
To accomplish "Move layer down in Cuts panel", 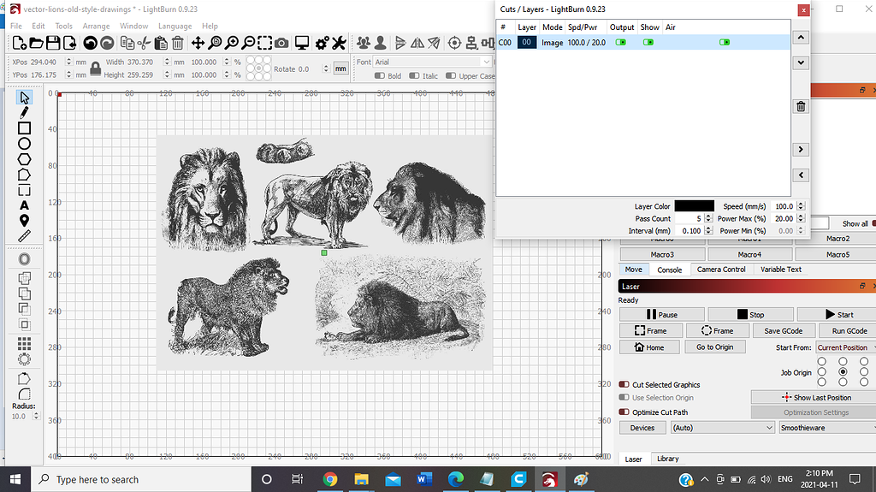I will [x=801, y=62].
